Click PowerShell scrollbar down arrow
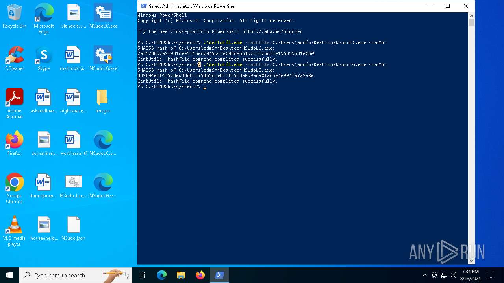 coord(471,261)
